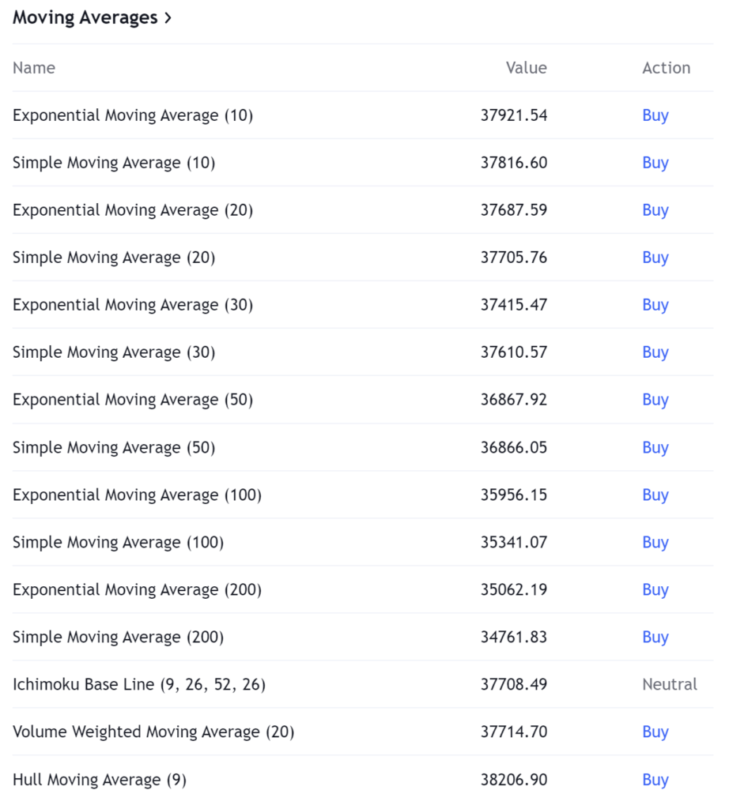Click Buy for Simple Moving Average (50)

point(655,448)
